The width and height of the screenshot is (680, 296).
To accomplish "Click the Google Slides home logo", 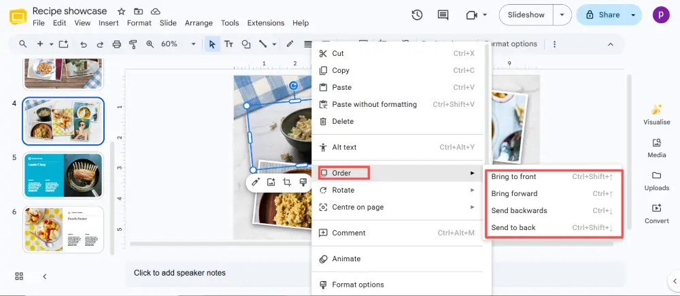I will (18, 16).
